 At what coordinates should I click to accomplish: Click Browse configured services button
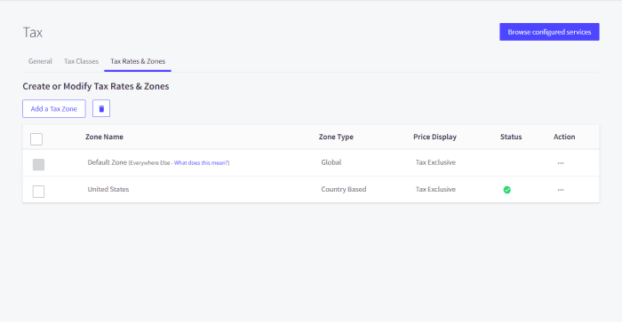pos(549,32)
